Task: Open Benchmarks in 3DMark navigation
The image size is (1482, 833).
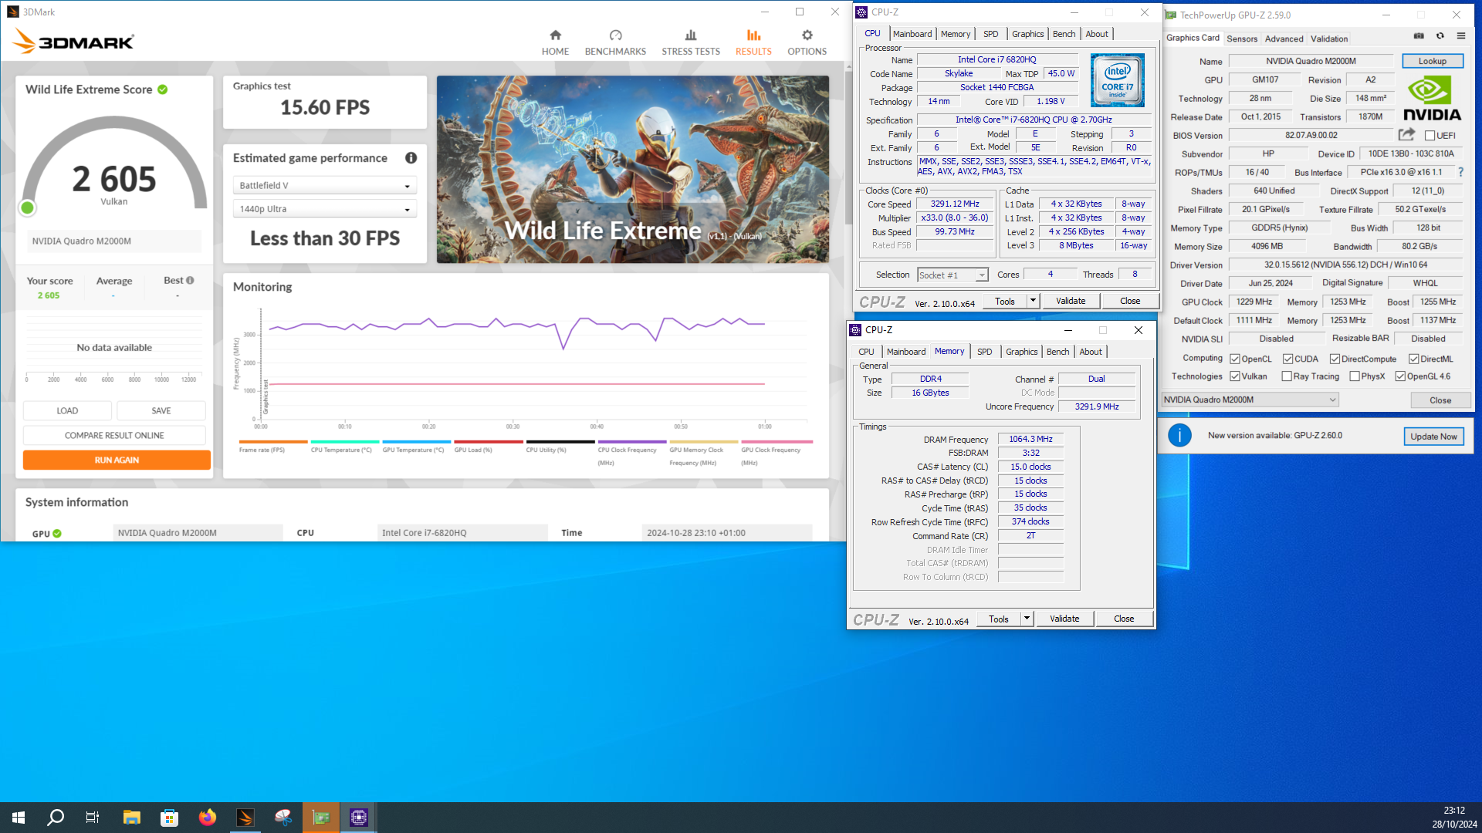Action: pos(615,42)
